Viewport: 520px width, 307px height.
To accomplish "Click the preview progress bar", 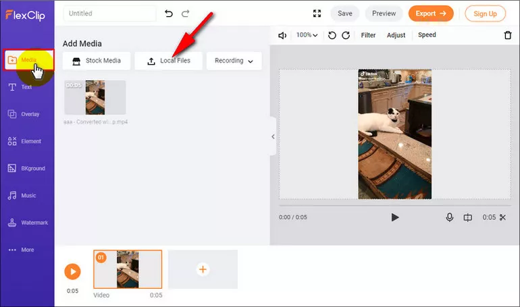I will (x=394, y=205).
